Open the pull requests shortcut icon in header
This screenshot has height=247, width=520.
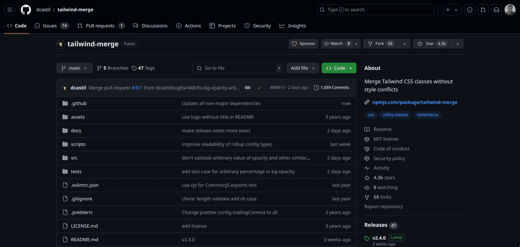tap(483, 10)
